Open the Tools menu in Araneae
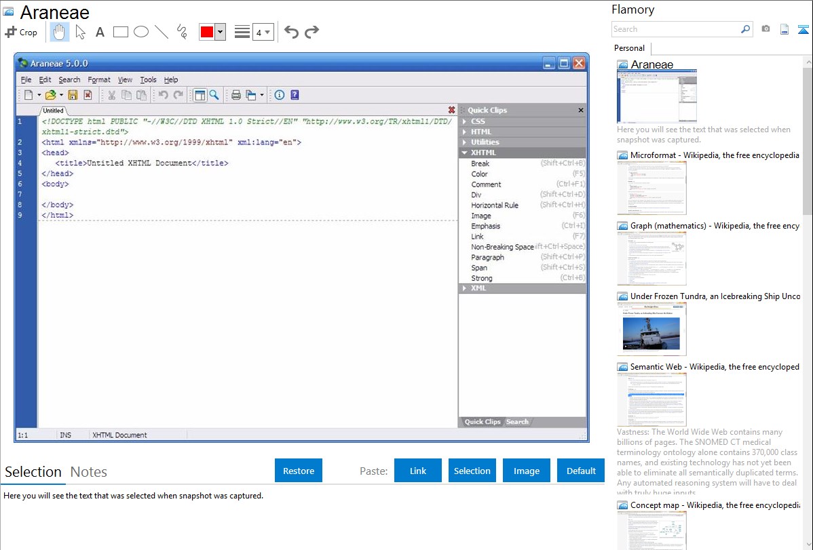The width and height of the screenshot is (813, 550). tap(148, 80)
